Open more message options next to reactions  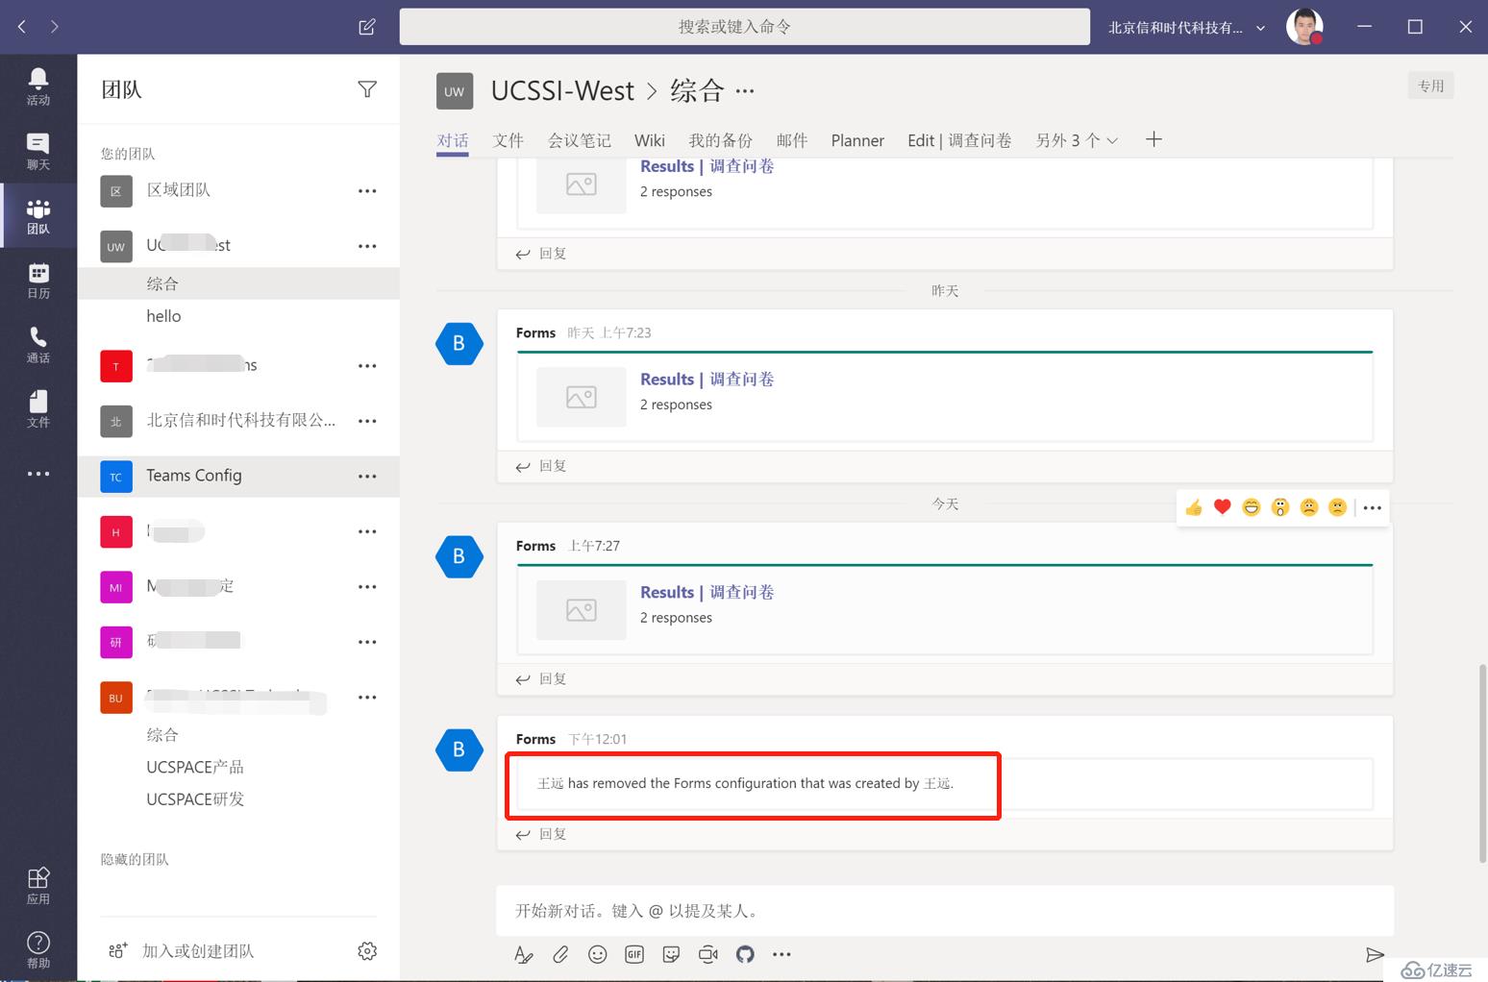[1373, 507]
